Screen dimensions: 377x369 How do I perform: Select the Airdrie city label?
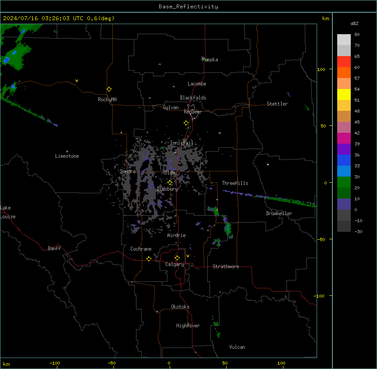177,235
